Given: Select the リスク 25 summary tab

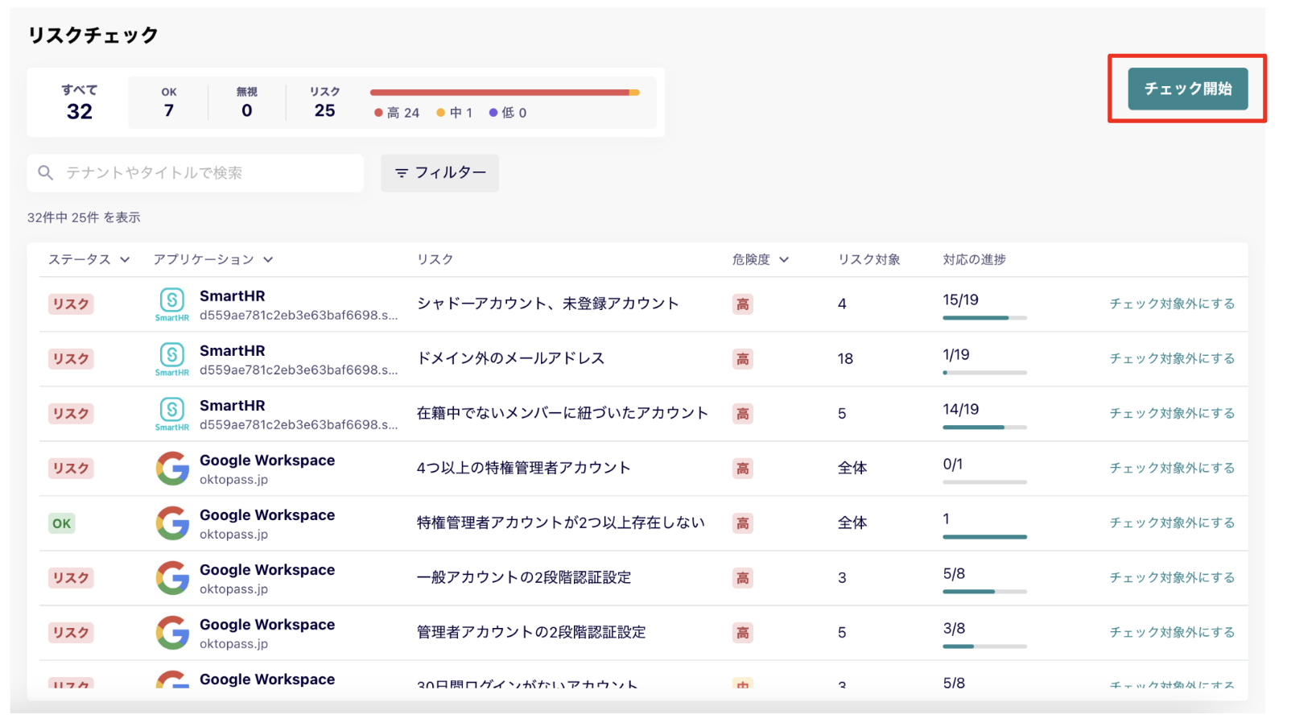Looking at the screenshot, I should click(x=324, y=102).
